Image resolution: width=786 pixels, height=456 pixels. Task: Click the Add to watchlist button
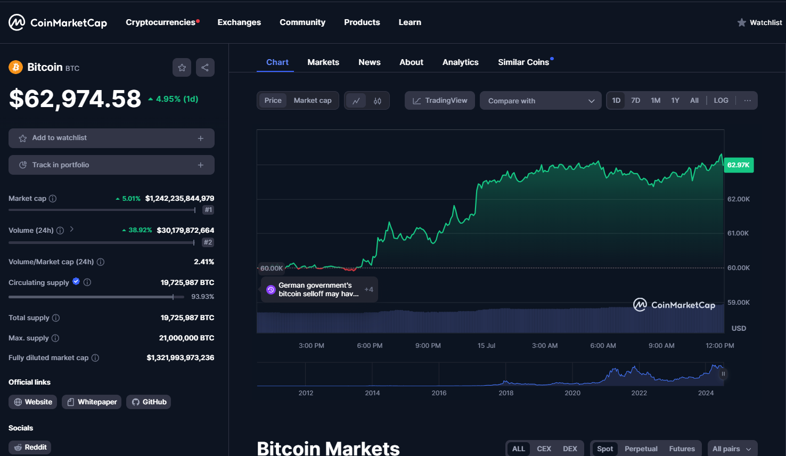111,138
